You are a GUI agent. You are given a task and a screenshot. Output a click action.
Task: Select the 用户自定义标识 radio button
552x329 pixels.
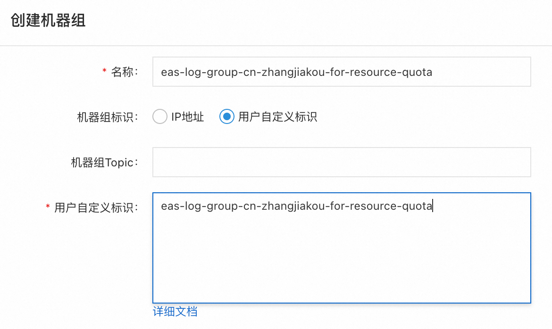coord(227,116)
